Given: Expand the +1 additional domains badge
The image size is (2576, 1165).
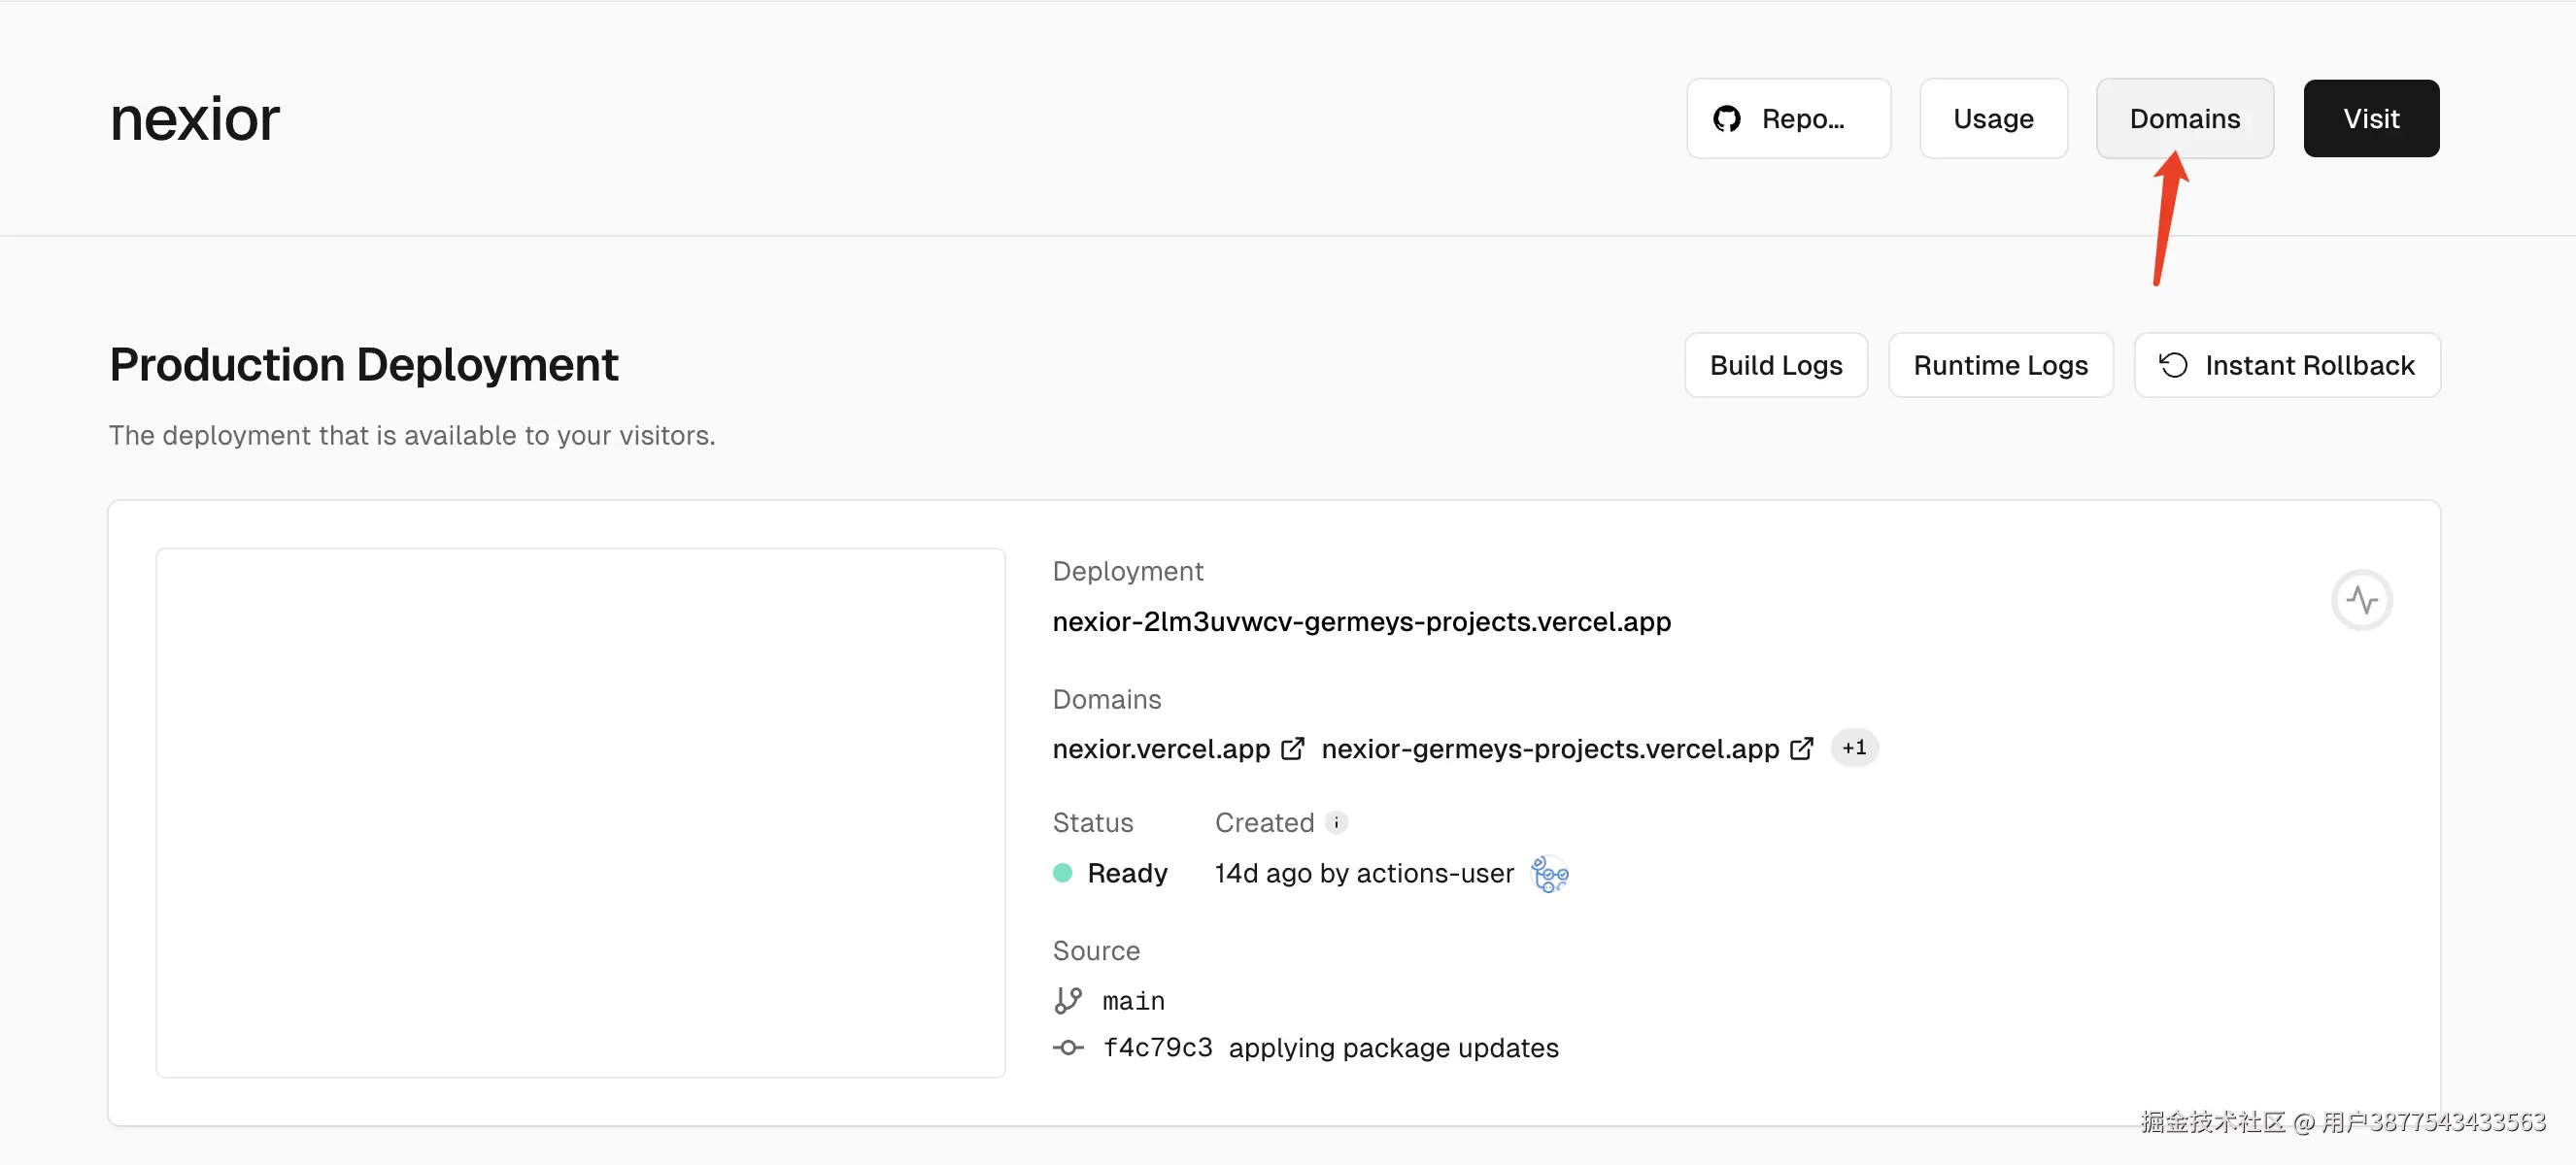Looking at the screenshot, I should click(1854, 749).
